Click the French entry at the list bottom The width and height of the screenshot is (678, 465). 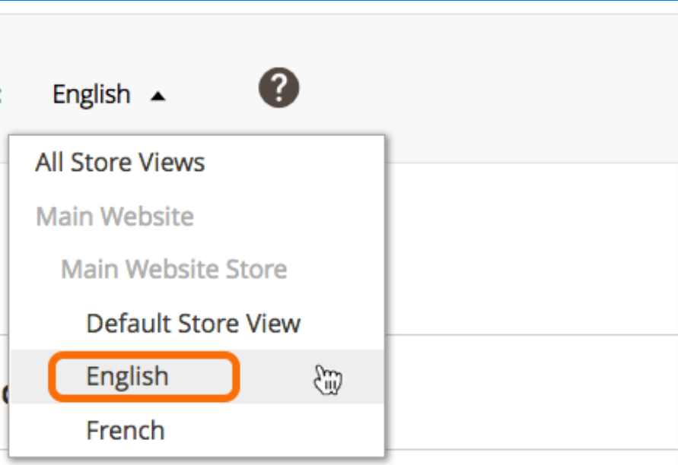126,430
